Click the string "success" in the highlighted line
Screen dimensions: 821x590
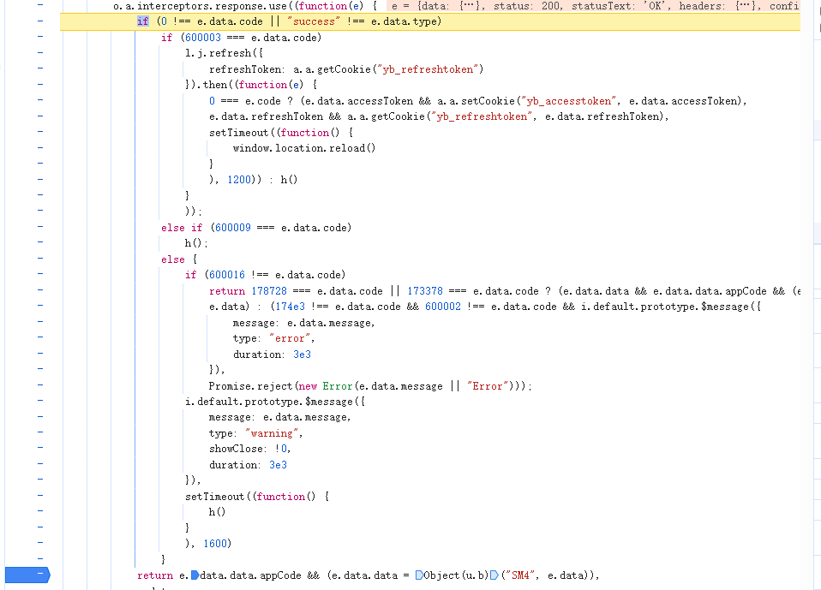click(x=313, y=21)
